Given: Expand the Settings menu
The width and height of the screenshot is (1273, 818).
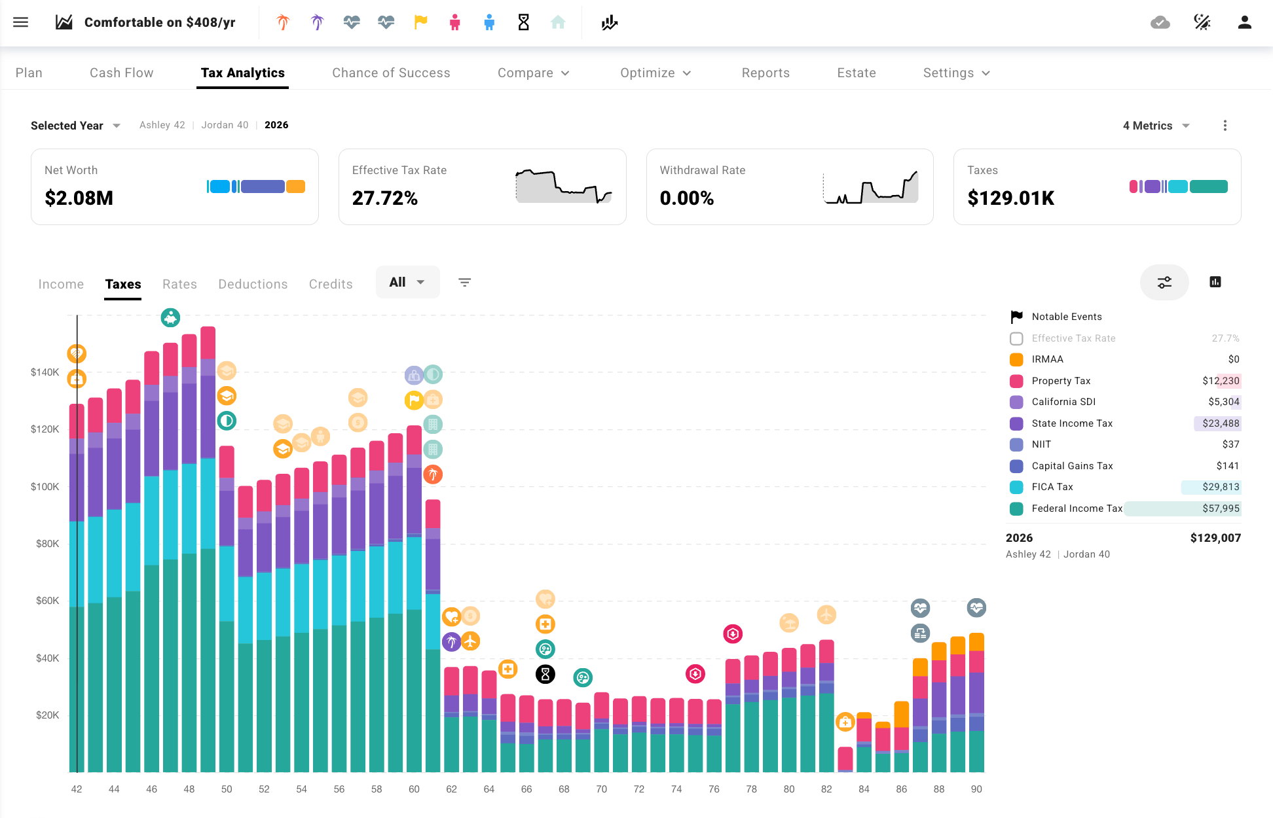Looking at the screenshot, I should click(x=957, y=73).
